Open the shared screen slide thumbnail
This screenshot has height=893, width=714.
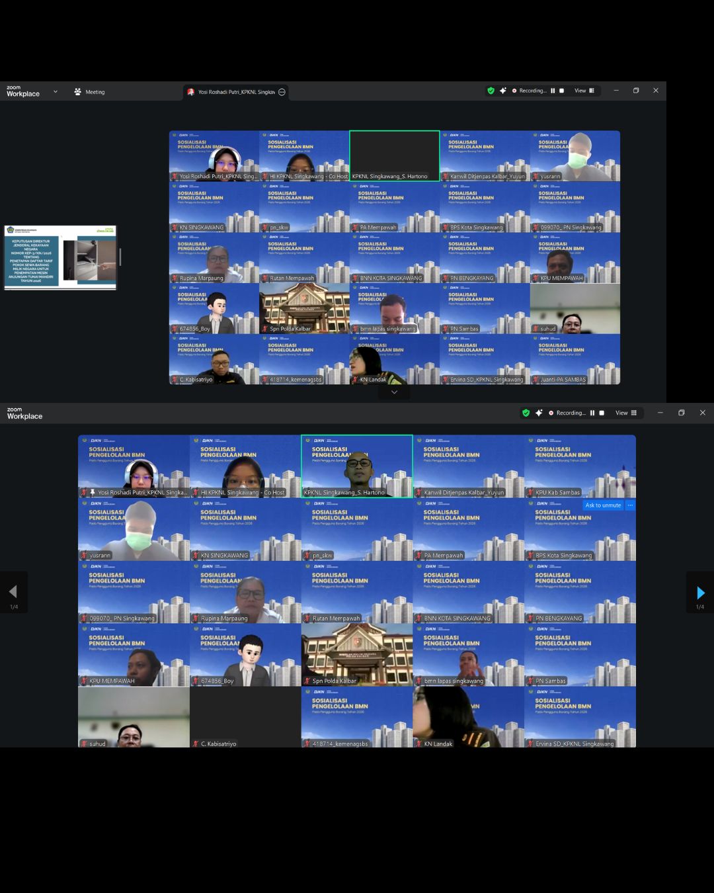[60, 257]
